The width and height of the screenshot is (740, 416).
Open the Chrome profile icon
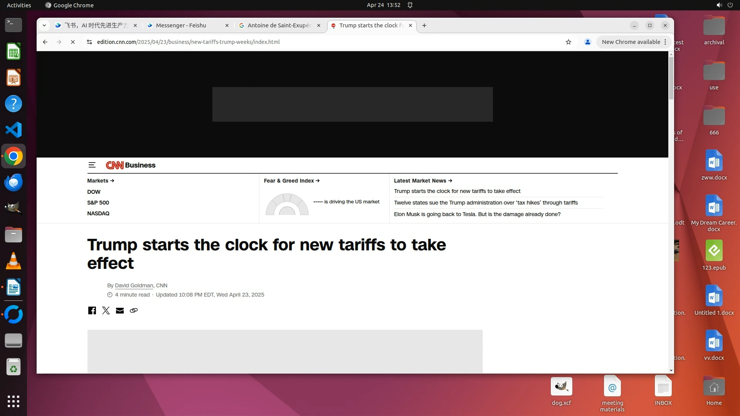tap(588, 42)
